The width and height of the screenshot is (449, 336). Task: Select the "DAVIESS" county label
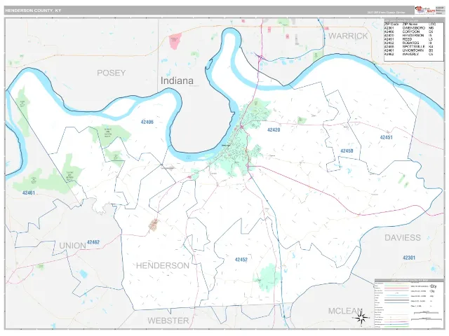[x=402, y=237]
